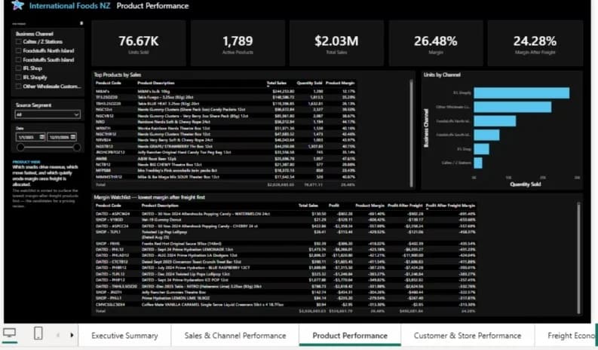Screen dimensions: 598x350
Task: Click the previous page tabs arrow
Action: (58, 335)
